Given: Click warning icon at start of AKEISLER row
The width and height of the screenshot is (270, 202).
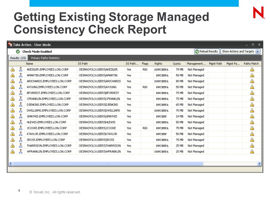Looking at the screenshot, I should pyautogui.click(x=13, y=69).
